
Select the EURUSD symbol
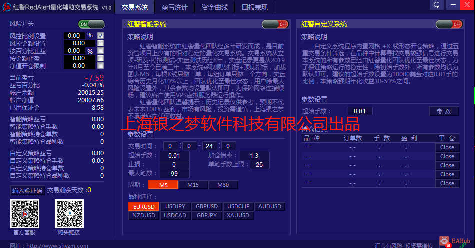click(144, 206)
